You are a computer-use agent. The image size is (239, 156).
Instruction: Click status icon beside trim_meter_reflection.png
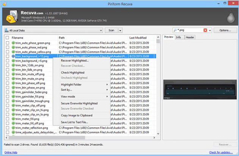pos(13,128)
